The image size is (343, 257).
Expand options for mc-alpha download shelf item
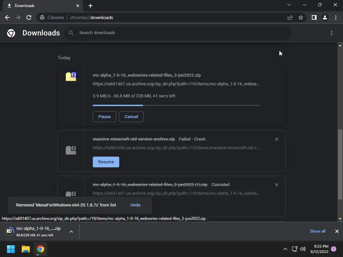[71, 232]
